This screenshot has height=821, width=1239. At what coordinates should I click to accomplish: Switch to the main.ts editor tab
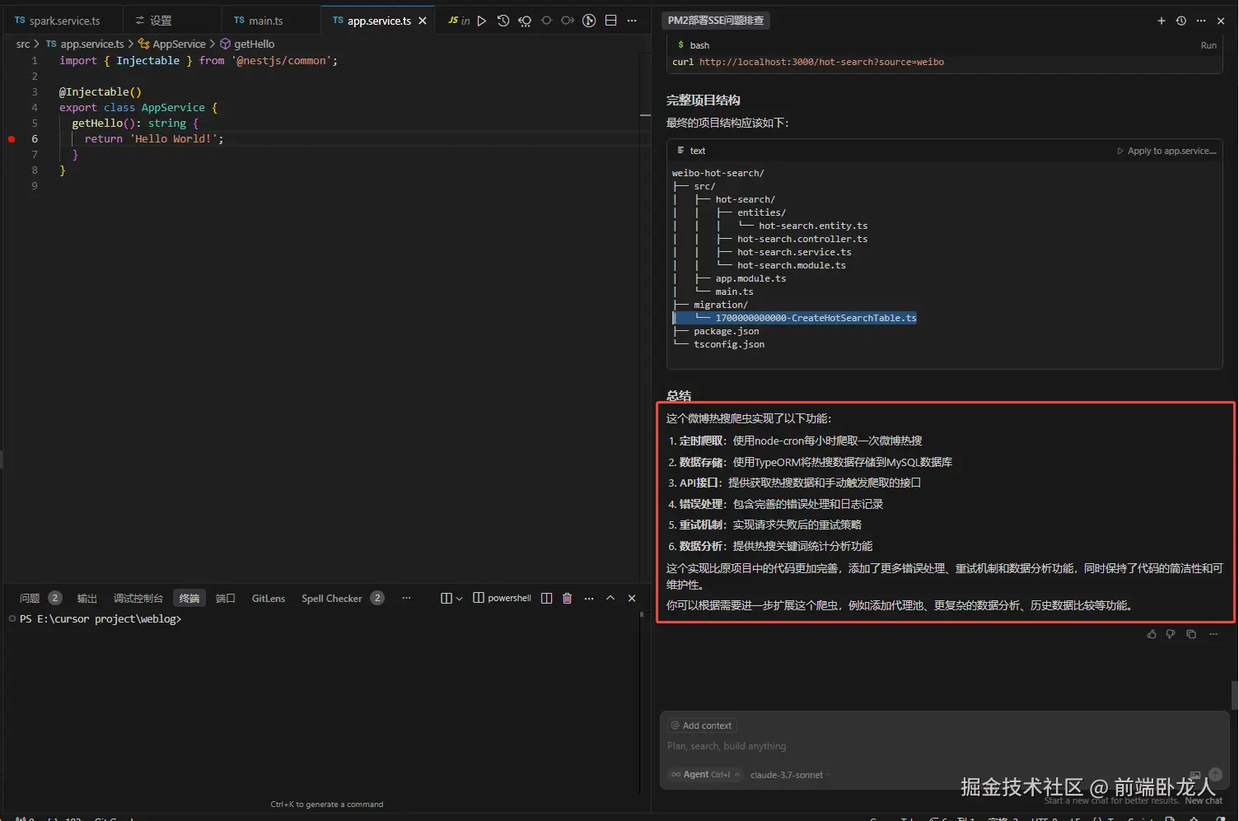(x=270, y=21)
